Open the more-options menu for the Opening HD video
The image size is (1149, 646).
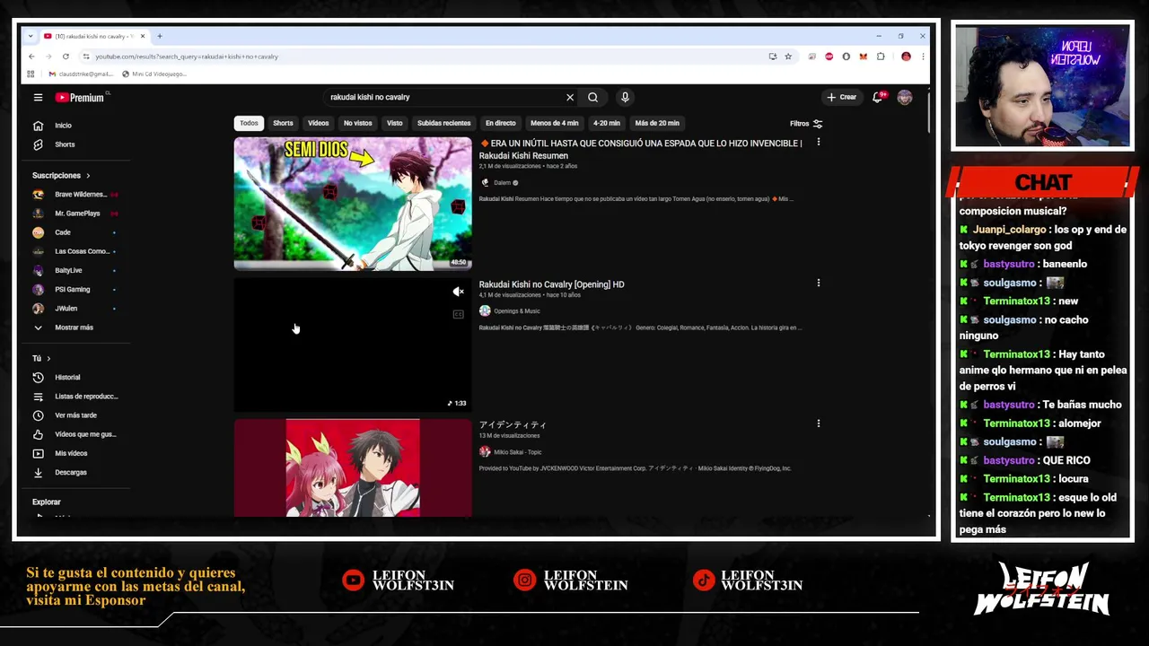point(818,283)
